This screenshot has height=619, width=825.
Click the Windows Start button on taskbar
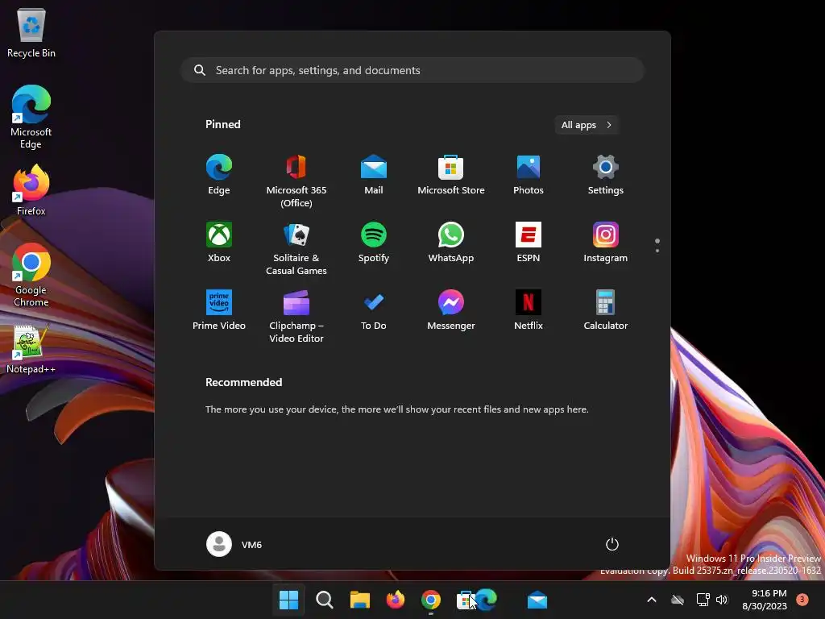coord(289,600)
